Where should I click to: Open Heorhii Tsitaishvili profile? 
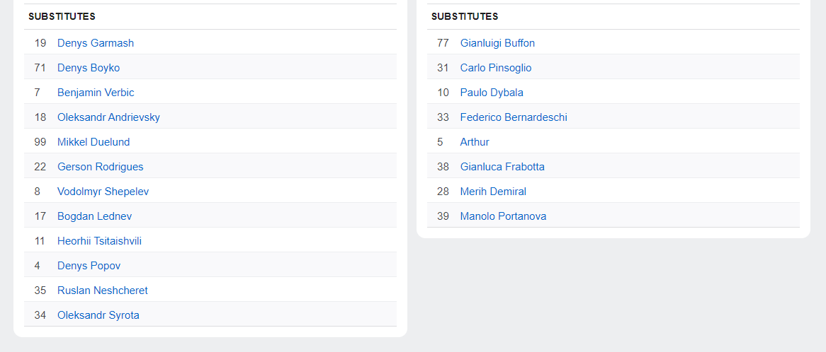tap(99, 241)
